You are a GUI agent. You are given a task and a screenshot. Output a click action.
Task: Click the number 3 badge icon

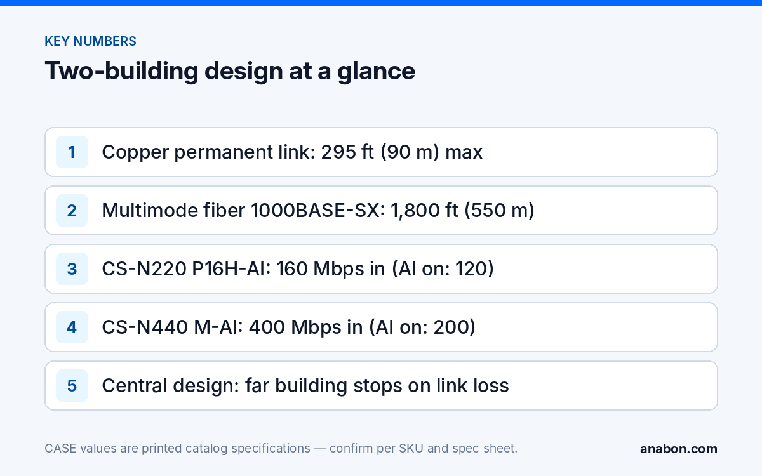click(x=72, y=269)
